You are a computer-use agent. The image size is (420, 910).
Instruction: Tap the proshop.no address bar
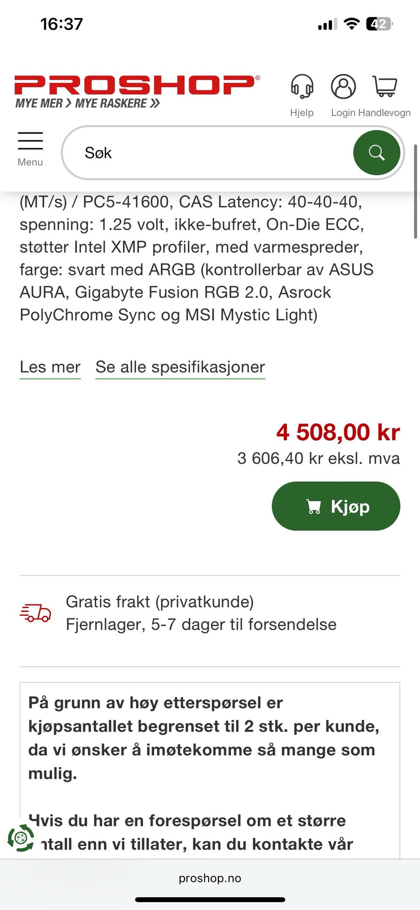[x=210, y=878]
